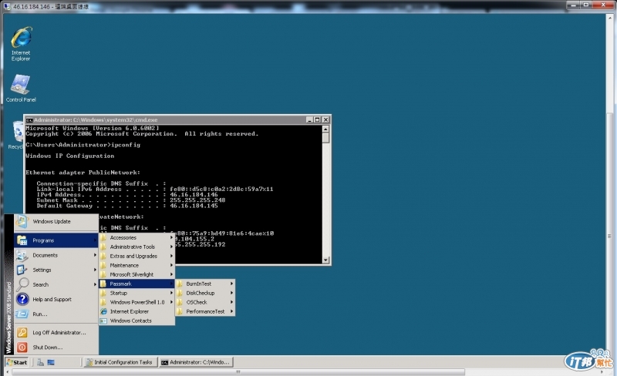Maximize the cmd.exe window
Viewport: 617px width, 376px height.
[x=317, y=119]
